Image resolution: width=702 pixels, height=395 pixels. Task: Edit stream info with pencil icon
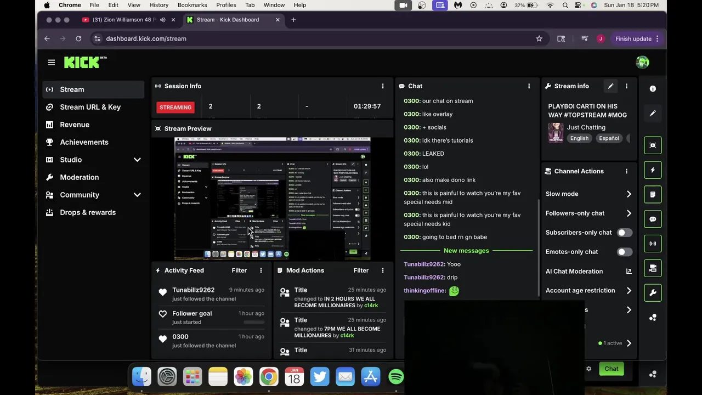(610, 86)
